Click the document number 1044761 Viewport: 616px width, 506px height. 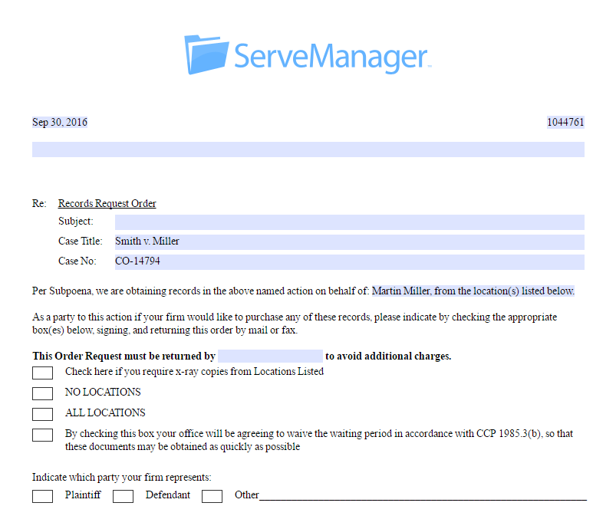pyautogui.click(x=565, y=122)
